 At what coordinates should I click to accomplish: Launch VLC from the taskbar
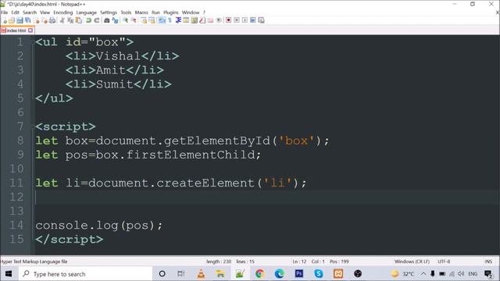pyautogui.click(x=201, y=274)
